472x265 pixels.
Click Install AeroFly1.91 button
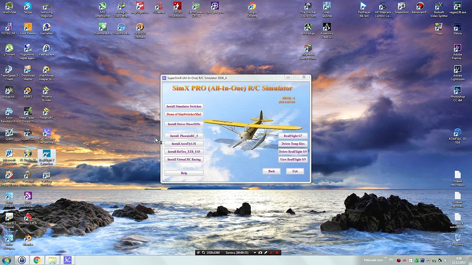click(x=184, y=144)
